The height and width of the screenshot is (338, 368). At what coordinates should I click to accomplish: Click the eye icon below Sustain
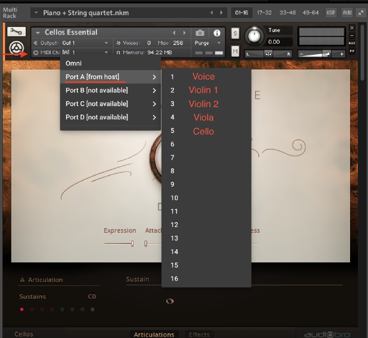170,301
